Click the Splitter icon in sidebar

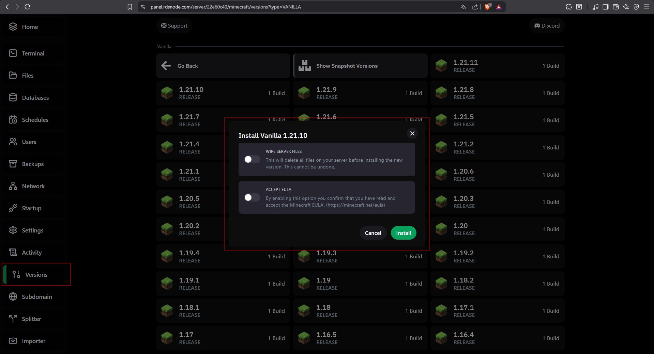point(13,319)
